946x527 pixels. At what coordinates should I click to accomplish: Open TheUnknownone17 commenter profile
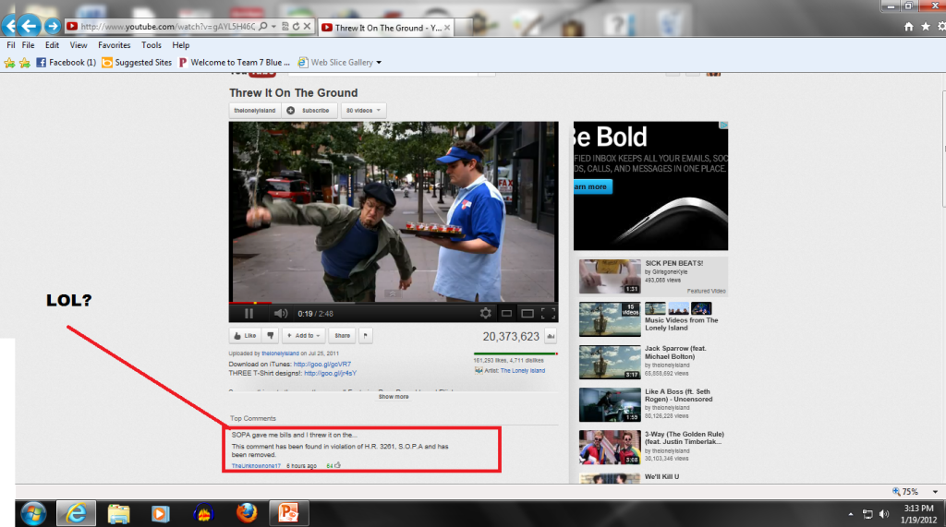[x=256, y=466]
